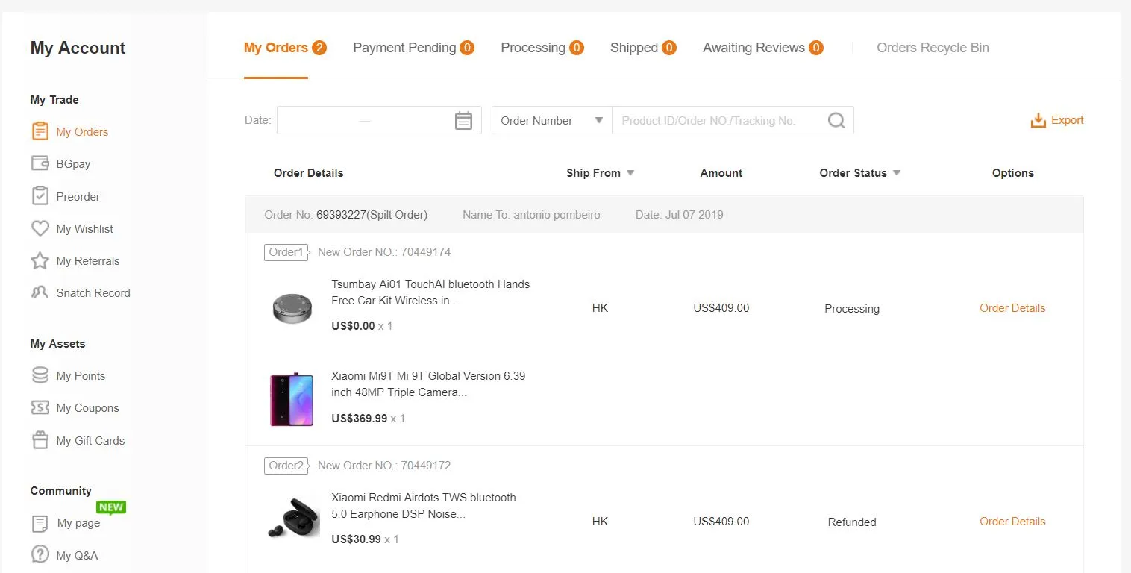Open the Ship From filter arrow
The width and height of the screenshot is (1131, 573).
630,173
